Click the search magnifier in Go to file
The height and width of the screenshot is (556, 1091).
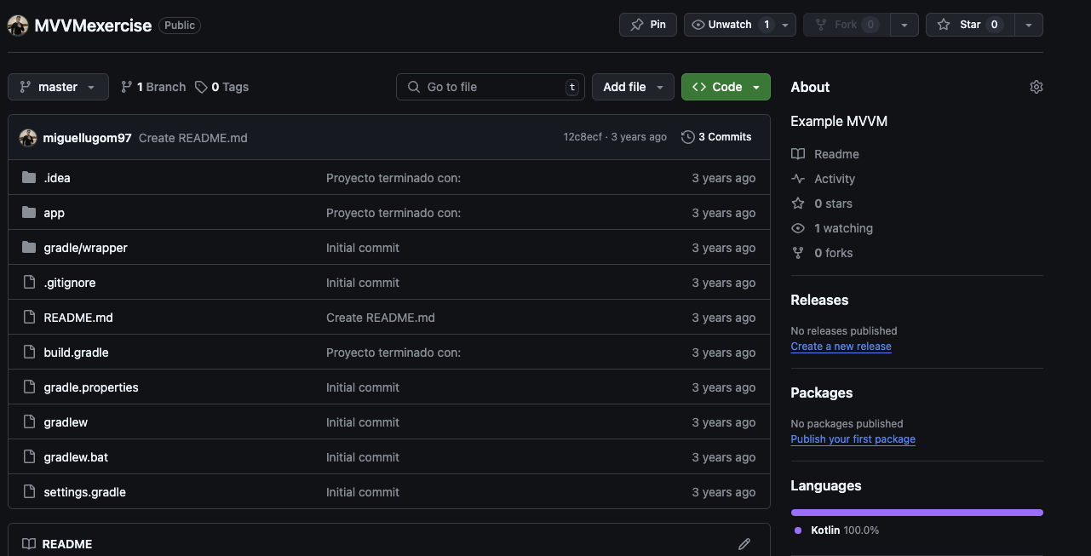414,87
